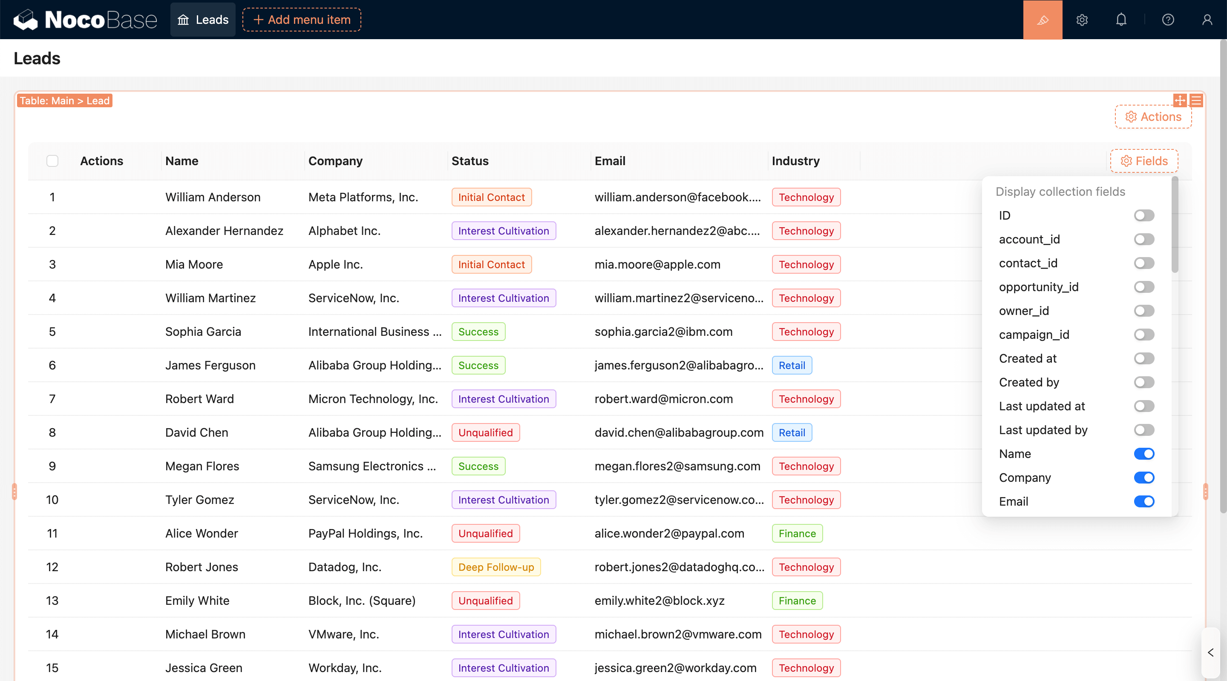The height and width of the screenshot is (681, 1227).
Task: Click the UI editor highlighter icon
Action: 1042,20
